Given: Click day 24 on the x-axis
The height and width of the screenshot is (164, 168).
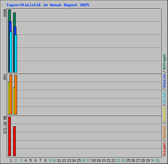Looking at the screenshot, I should [x=123, y=160].
